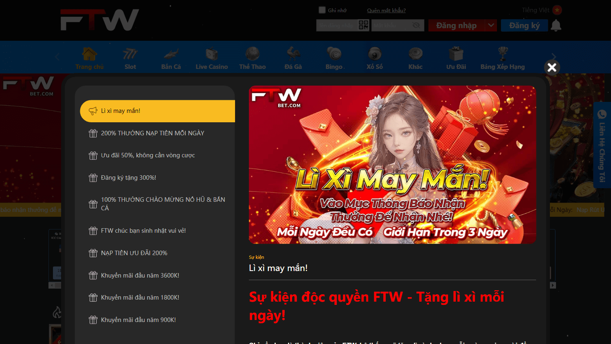Go to the next category with right arrow
Screen dimensions: 611x344
point(554,57)
